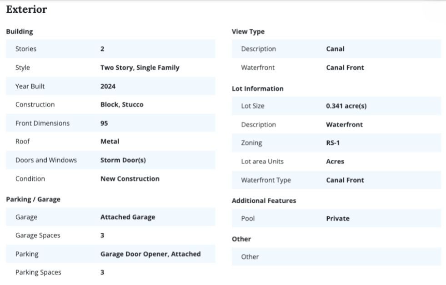The width and height of the screenshot is (446, 285).
Task: Select the Storm Door(s) value
Action: pos(123,160)
